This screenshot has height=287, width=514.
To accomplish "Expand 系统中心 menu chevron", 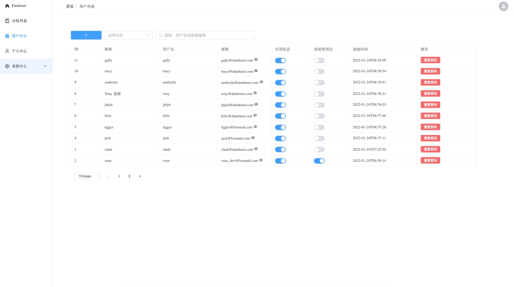I will (45, 66).
